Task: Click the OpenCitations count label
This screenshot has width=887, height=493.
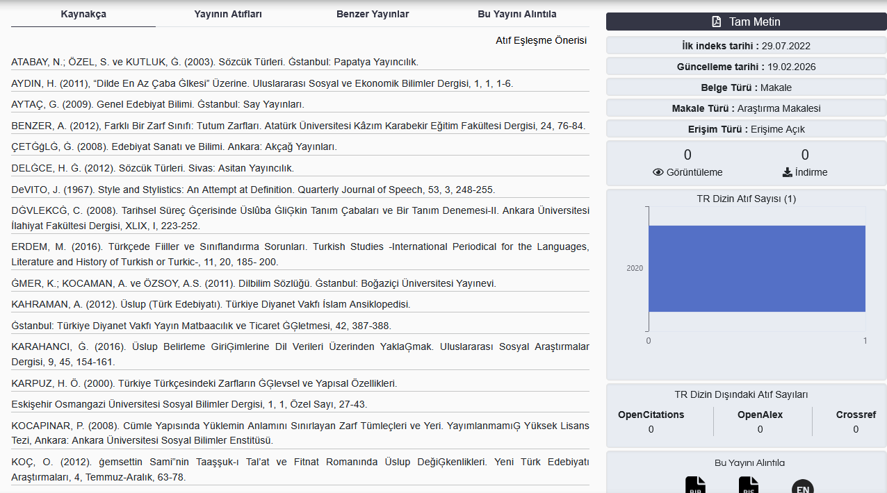Action: click(x=651, y=415)
